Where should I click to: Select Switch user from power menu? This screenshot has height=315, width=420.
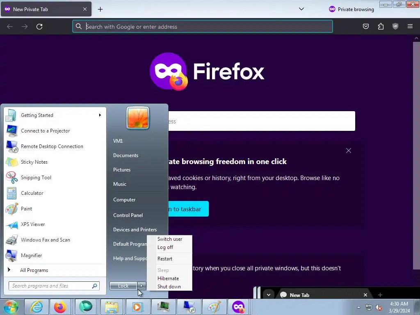(x=170, y=239)
